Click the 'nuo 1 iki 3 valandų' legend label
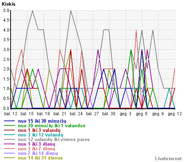The width and height of the screenshot is (184, 162). tap(39, 130)
